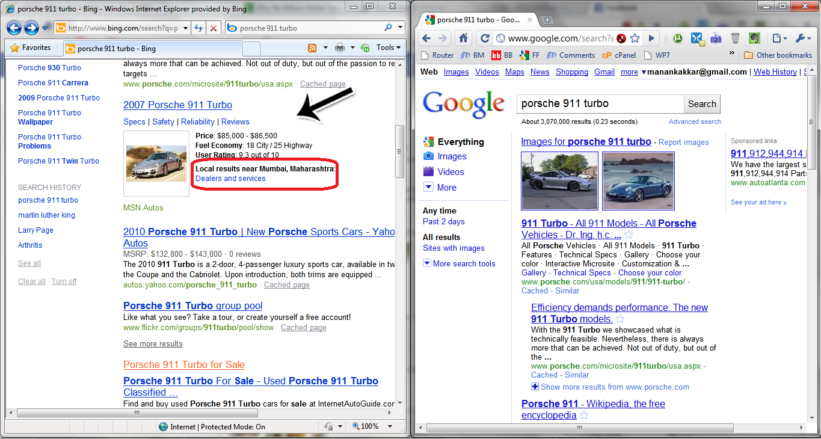
Task: Open the Evernote elephant extension in Chrome
Action: [x=754, y=38]
